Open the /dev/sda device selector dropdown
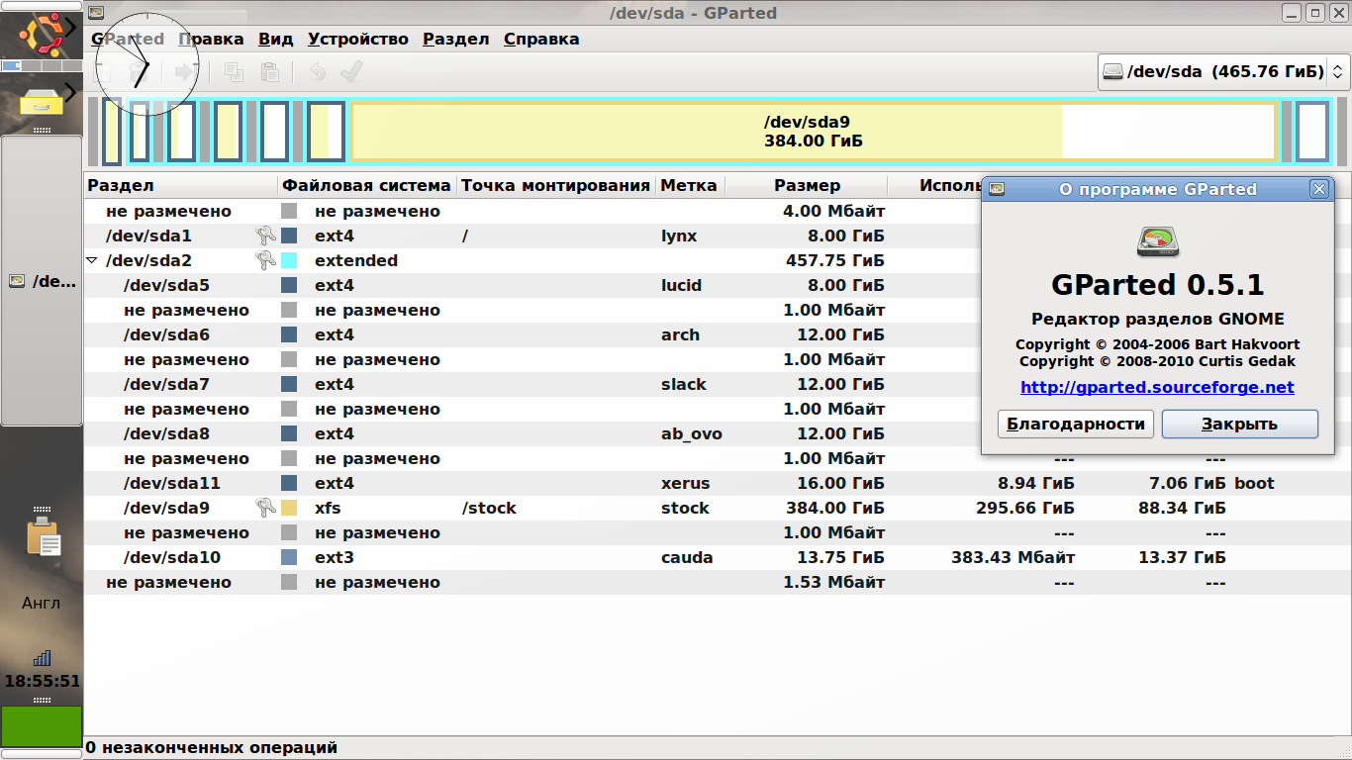 [x=1223, y=71]
